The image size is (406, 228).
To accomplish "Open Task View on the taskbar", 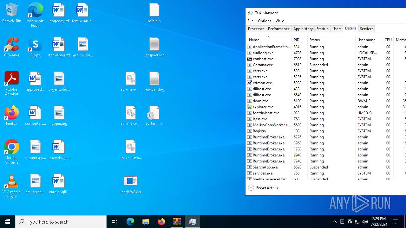I will click(114, 222).
